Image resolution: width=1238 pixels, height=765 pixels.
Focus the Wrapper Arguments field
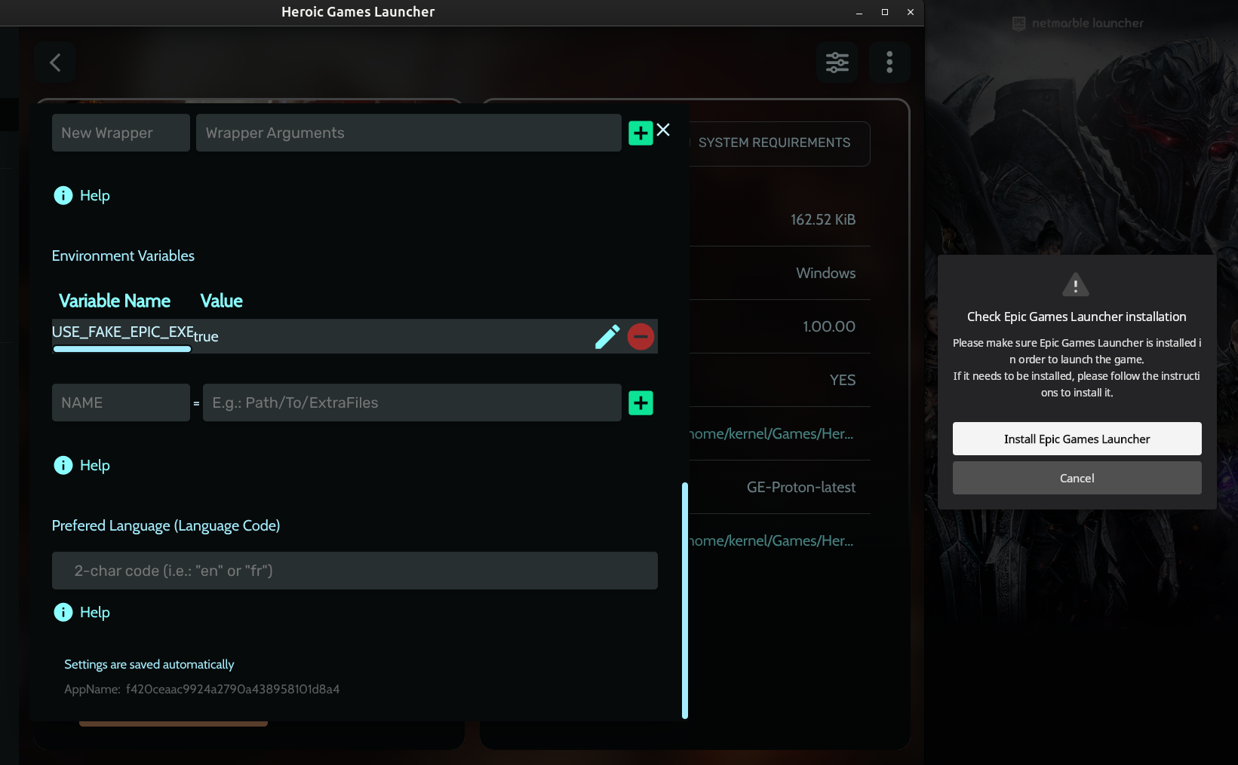[x=409, y=133]
